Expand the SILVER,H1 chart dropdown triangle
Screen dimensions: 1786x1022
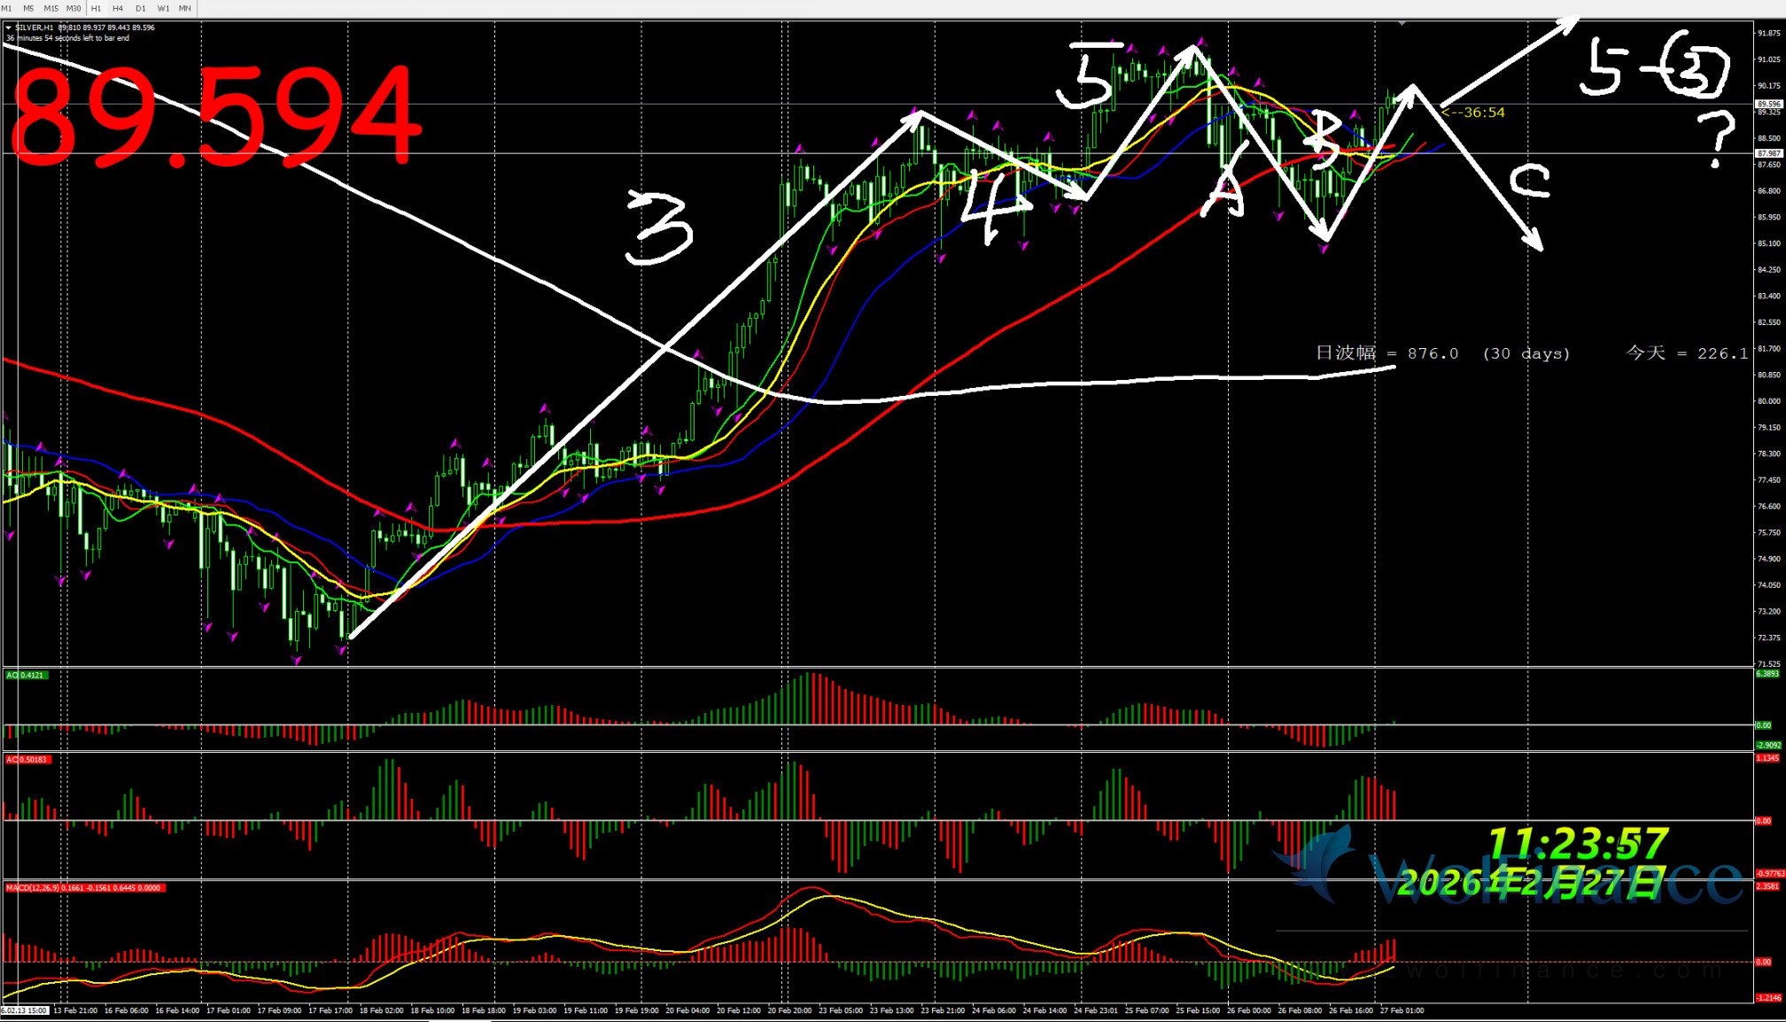[x=8, y=27]
